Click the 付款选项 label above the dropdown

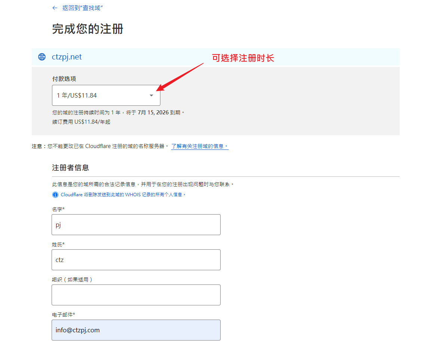tap(64, 79)
